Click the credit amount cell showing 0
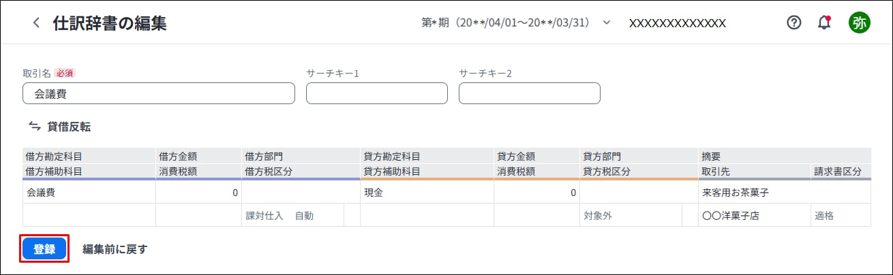The height and width of the screenshot is (275, 893). click(536, 193)
